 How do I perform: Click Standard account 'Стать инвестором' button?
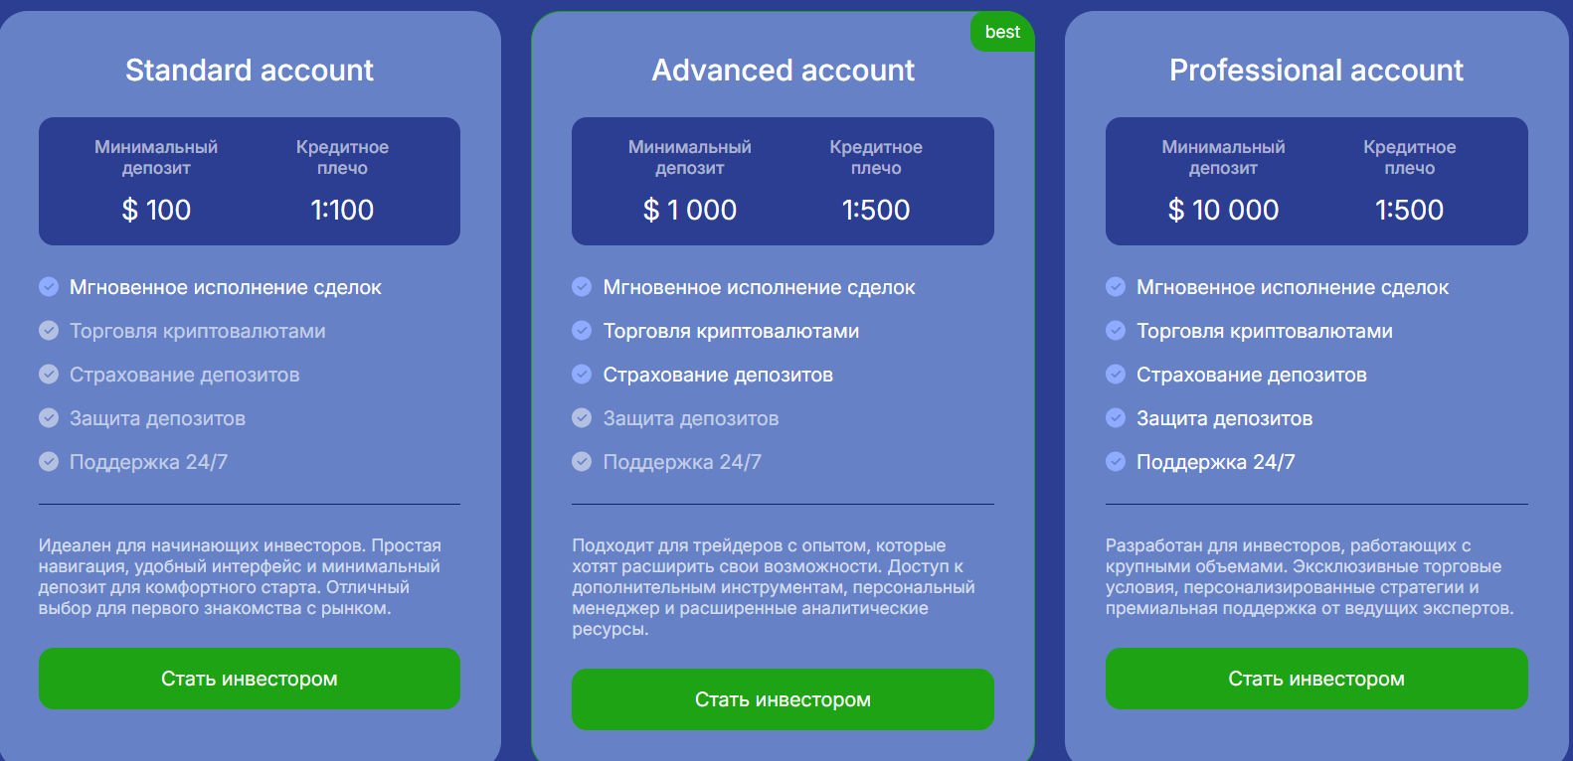point(250,679)
